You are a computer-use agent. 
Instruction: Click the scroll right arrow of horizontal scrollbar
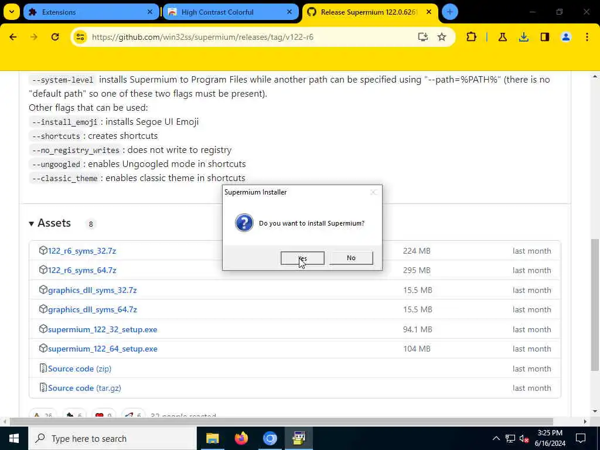click(585, 422)
